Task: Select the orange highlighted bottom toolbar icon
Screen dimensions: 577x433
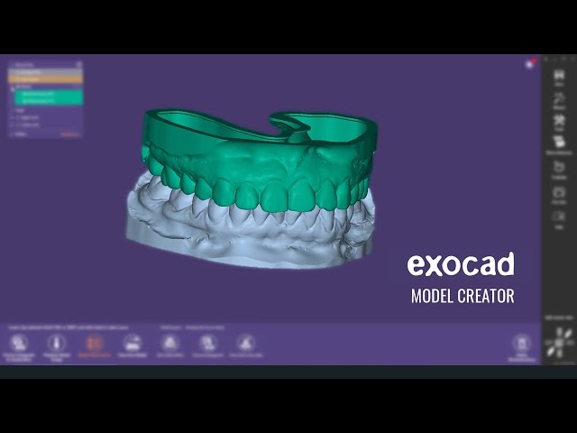Action: point(94,343)
